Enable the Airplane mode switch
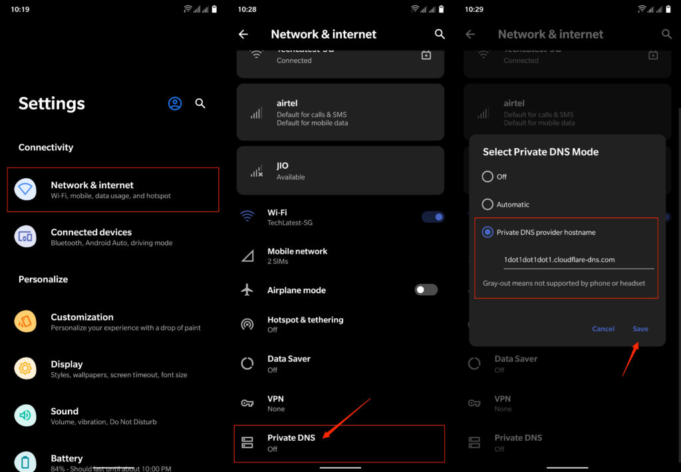This screenshot has height=472, width=681. click(426, 290)
